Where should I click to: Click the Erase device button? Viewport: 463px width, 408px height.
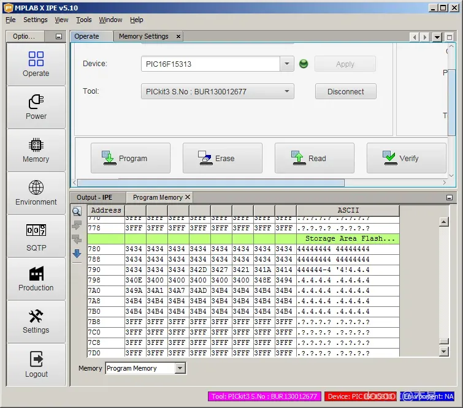[x=223, y=158]
